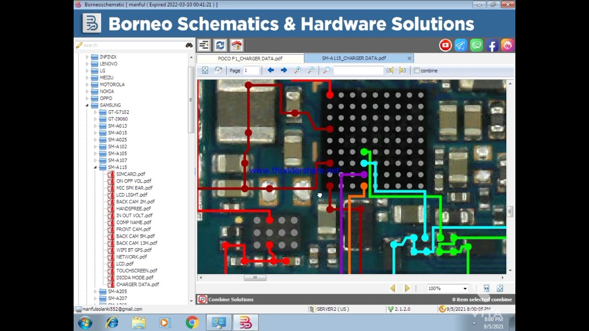Open Windows Media Player from the taskbar
The width and height of the screenshot is (589, 331).
[x=165, y=323]
